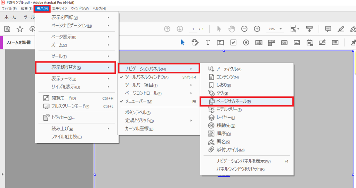Expand the ページナビゲーション submenu
Screen dimensions: 356x188
[77, 26]
